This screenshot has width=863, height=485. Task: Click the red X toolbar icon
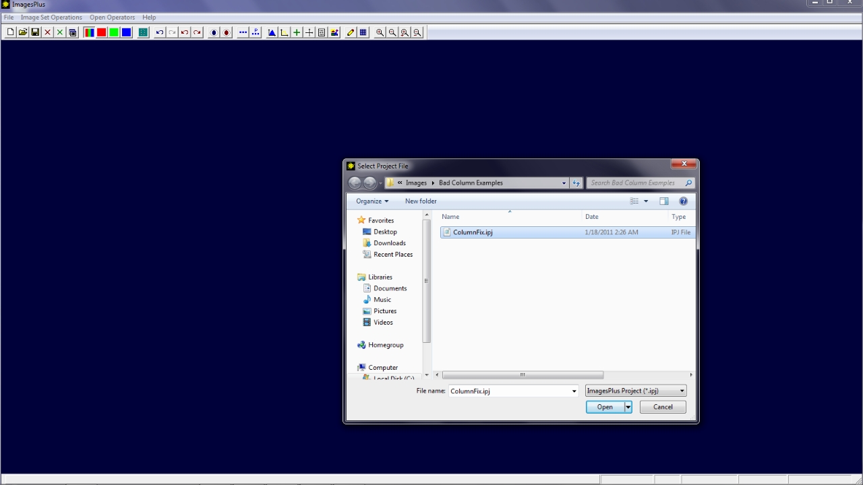(x=48, y=32)
